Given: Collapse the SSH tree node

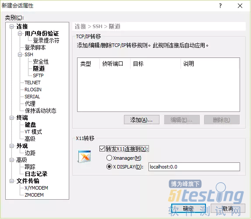Looking at the screenshot, I should [x=20, y=55].
